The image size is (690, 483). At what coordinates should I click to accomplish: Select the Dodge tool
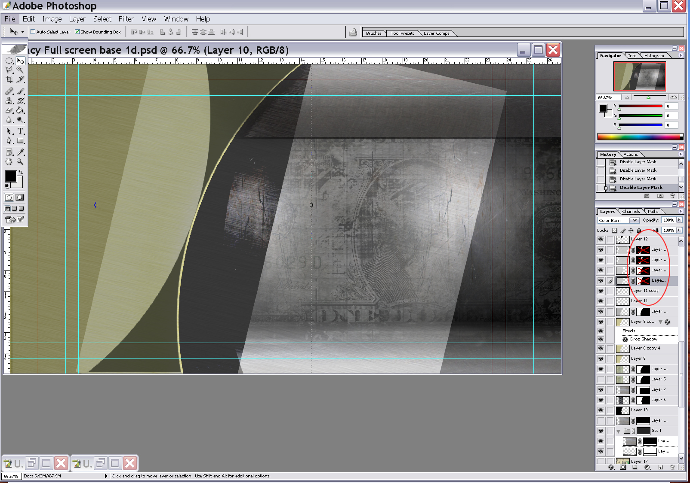20,120
